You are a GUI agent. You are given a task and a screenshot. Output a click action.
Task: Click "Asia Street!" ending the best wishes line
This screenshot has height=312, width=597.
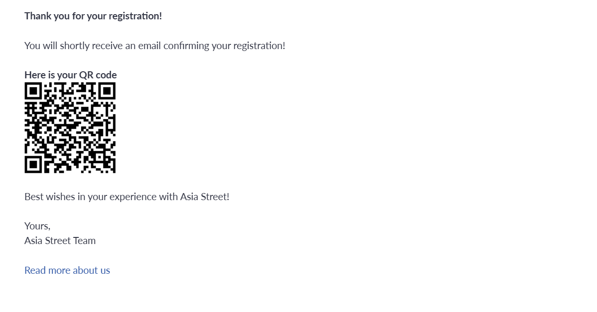tap(205, 197)
